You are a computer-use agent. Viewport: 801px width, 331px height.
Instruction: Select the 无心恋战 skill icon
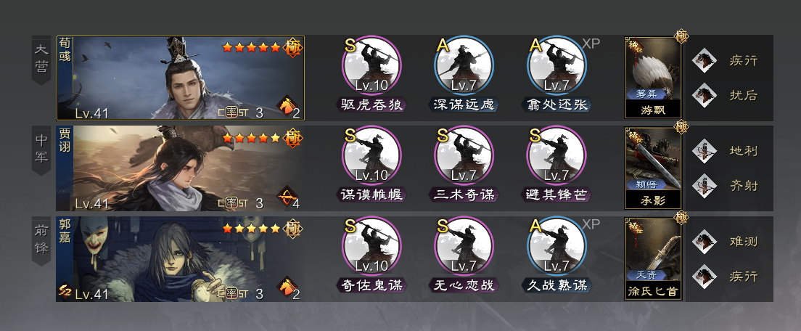[x=464, y=246]
